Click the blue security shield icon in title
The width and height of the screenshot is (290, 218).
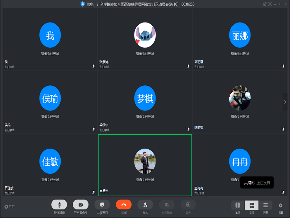point(83,4)
